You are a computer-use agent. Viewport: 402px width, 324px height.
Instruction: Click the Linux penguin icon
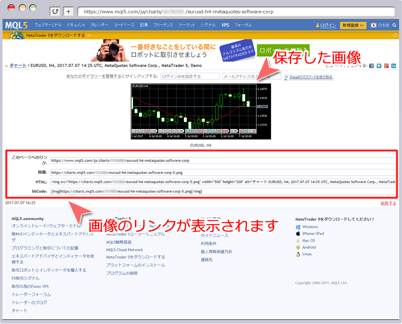tap(298, 254)
